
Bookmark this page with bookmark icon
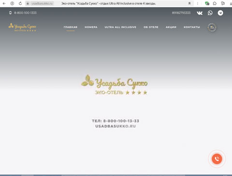tap(189, 3)
